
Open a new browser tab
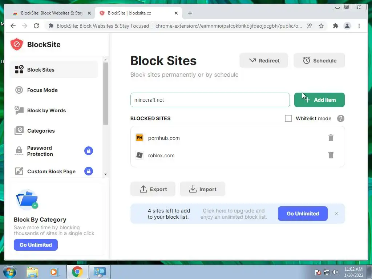(x=190, y=13)
